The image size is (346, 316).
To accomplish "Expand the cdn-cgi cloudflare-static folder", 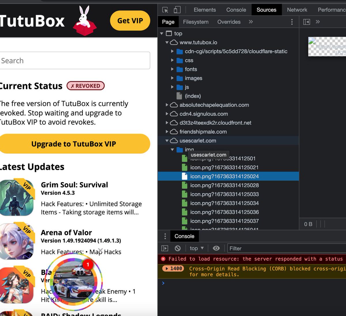I will (172, 51).
